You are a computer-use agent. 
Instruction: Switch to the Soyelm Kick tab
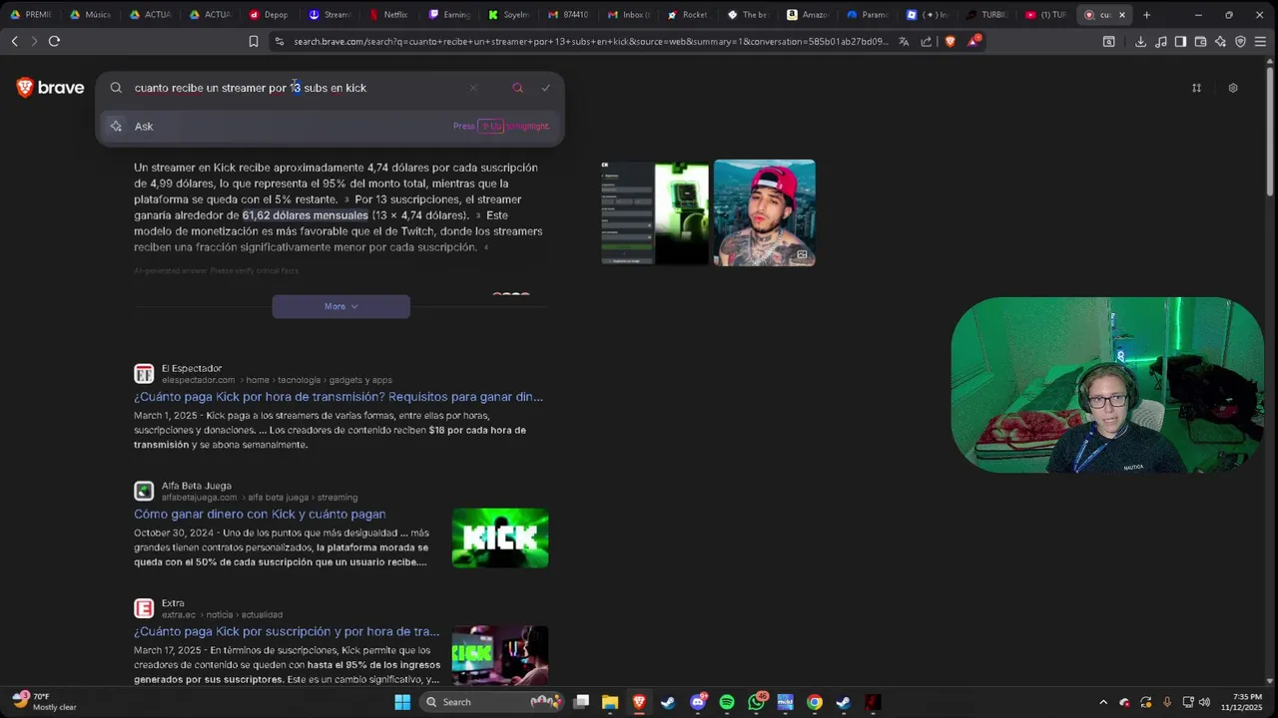click(507, 15)
